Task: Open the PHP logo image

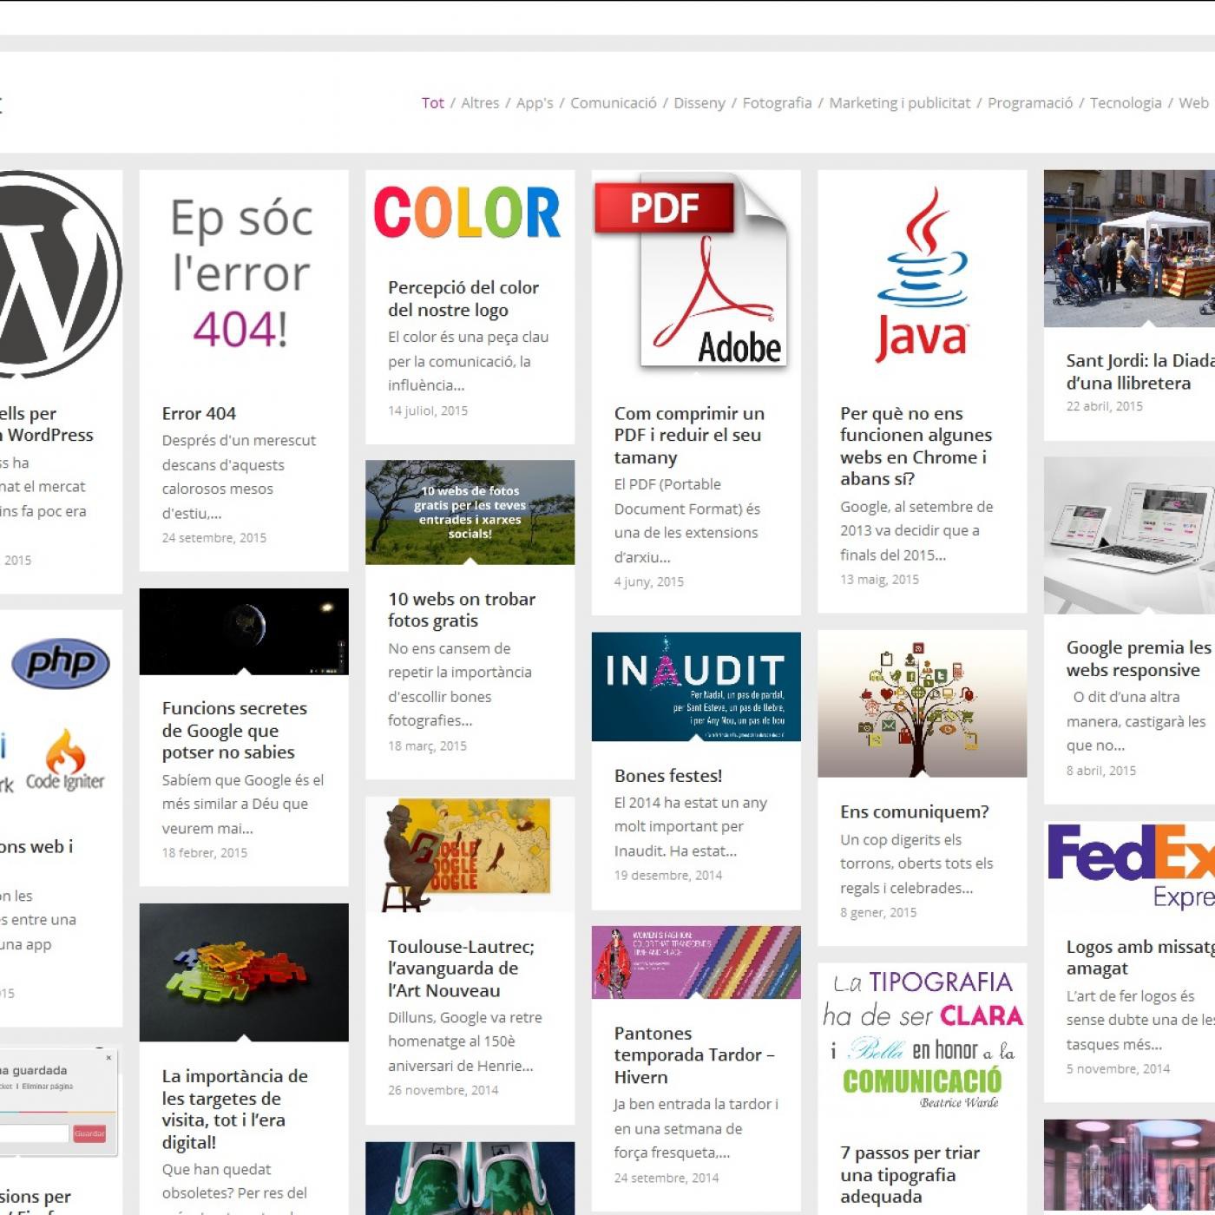Action: click(x=61, y=664)
